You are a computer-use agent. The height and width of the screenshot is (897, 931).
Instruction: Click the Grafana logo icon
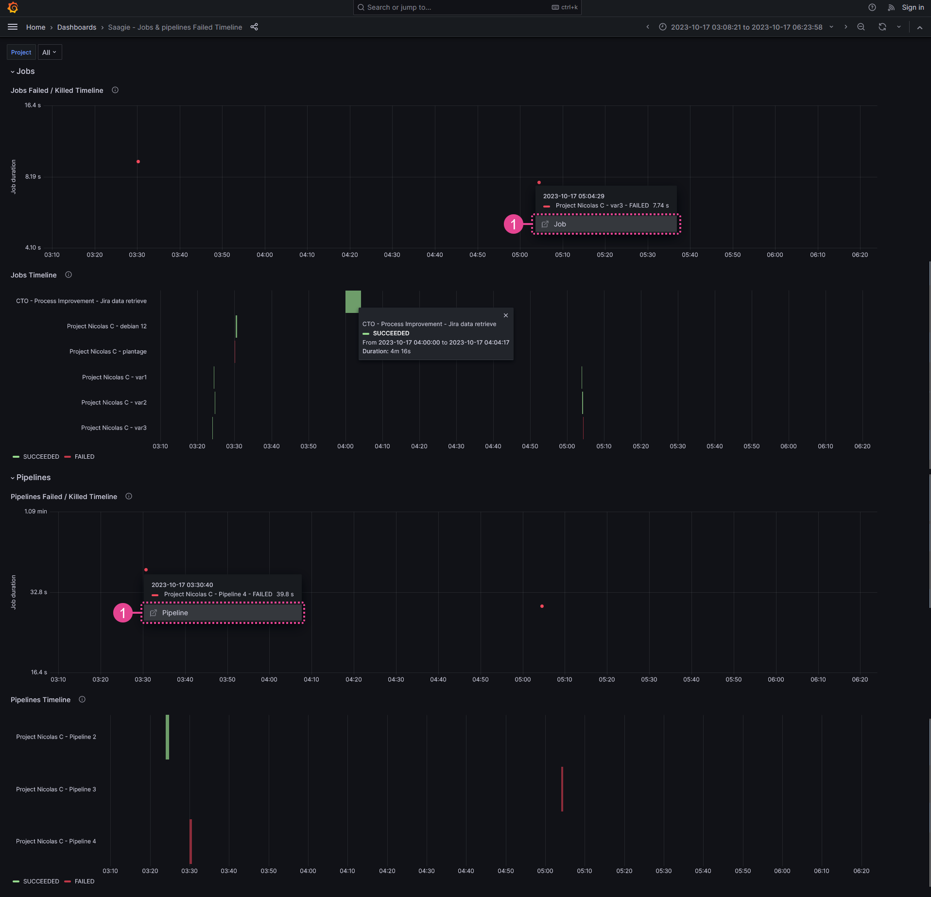click(13, 7)
